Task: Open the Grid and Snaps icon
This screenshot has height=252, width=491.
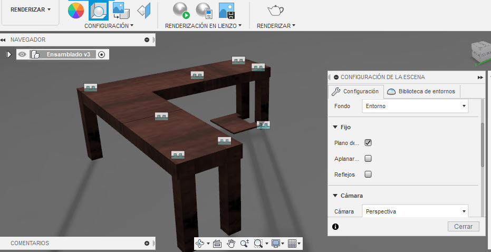Action: tap(292, 243)
